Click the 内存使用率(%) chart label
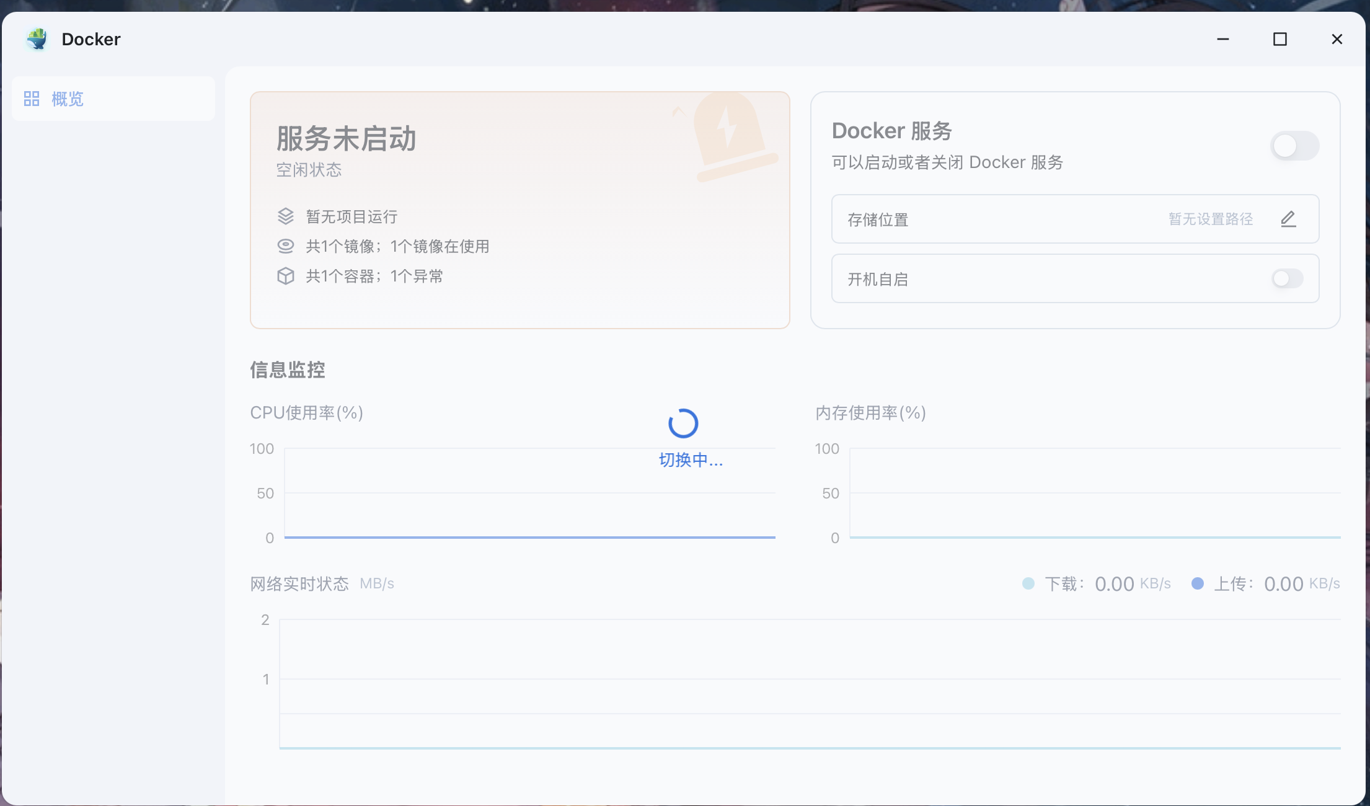 (x=870, y=413)
